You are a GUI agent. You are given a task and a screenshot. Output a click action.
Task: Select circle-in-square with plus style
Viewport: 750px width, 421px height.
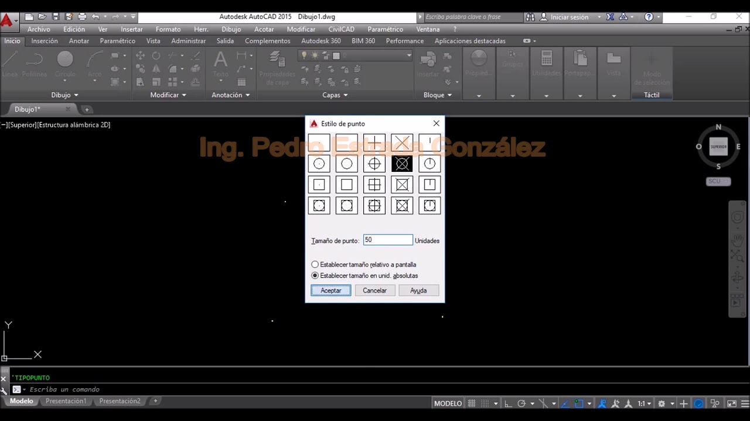374,205
